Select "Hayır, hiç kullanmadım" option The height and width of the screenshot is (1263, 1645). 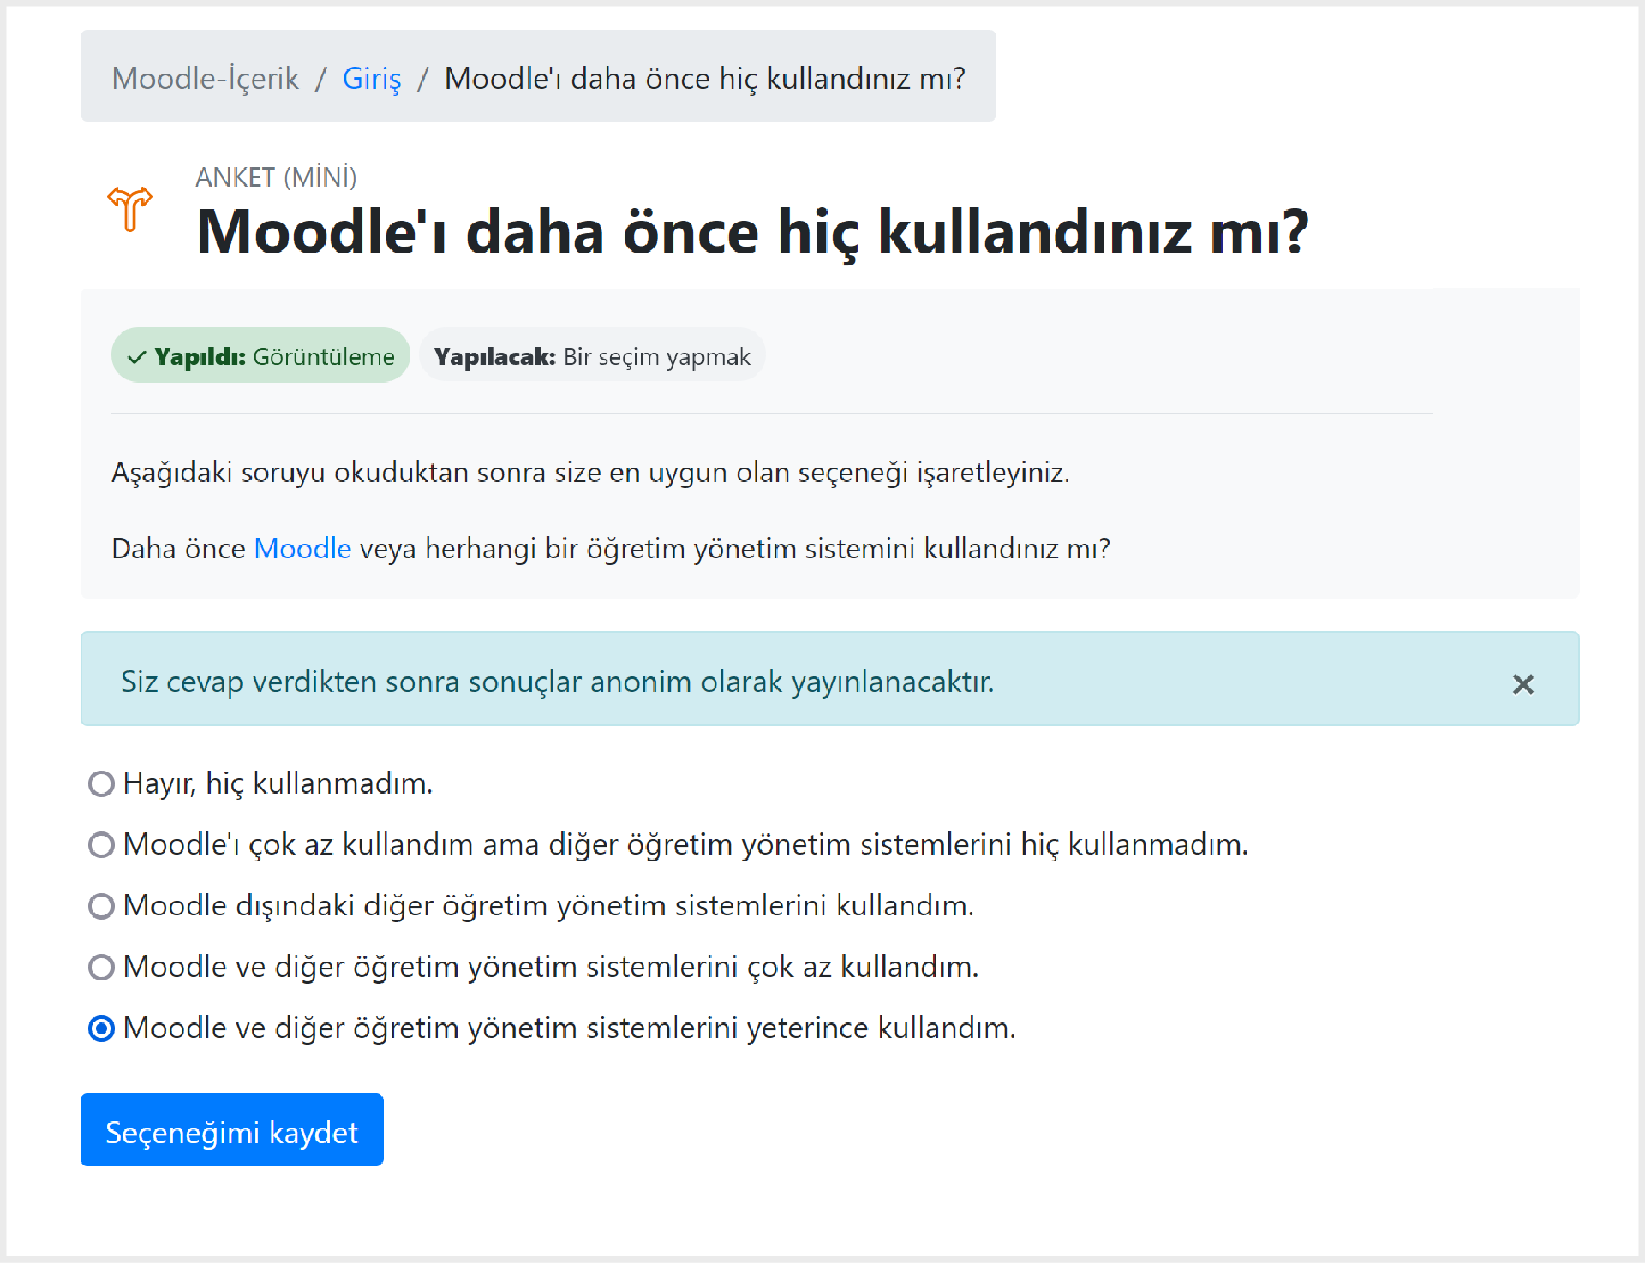[x=101, y=783]
